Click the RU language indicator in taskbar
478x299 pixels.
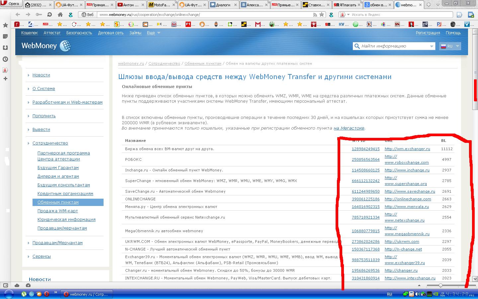390,294
